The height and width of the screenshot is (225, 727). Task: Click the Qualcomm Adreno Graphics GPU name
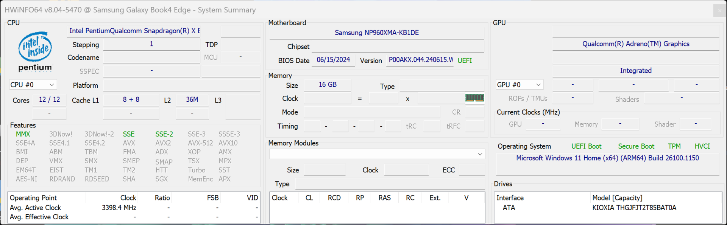pos(636,44)
